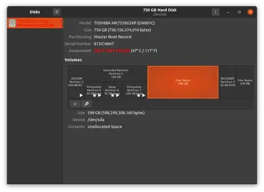Viewport: 264px width, 192px height.
Task: Open the Disks application hamburger menu
Action: pyautogui.click(x=57, y=12)
